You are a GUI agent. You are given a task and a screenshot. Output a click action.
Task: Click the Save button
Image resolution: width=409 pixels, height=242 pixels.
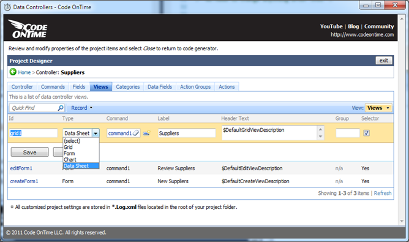[30, 152]
